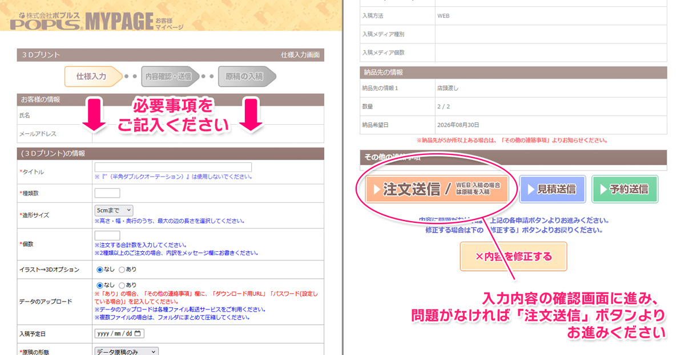Viewport: 685px width, 355px height.
Task: Select なし for イラスト→3Dオプション
Action: pyautogui.click(x=100, y=269)
